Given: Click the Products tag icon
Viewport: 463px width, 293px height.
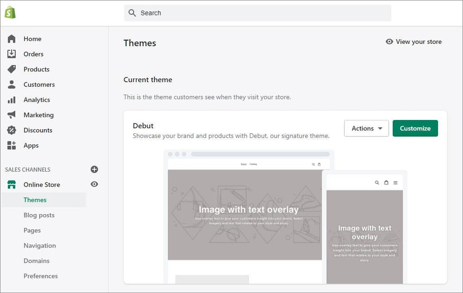Looking at the screenshot, I should click(12, 69).
